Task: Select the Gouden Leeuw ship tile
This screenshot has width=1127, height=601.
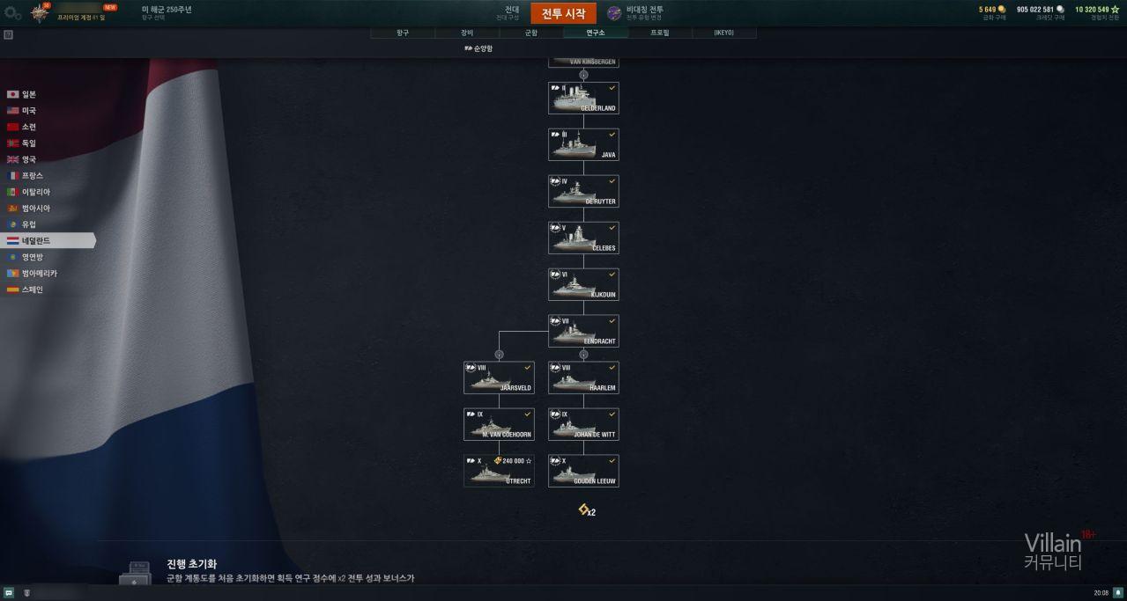Action: 583,471
